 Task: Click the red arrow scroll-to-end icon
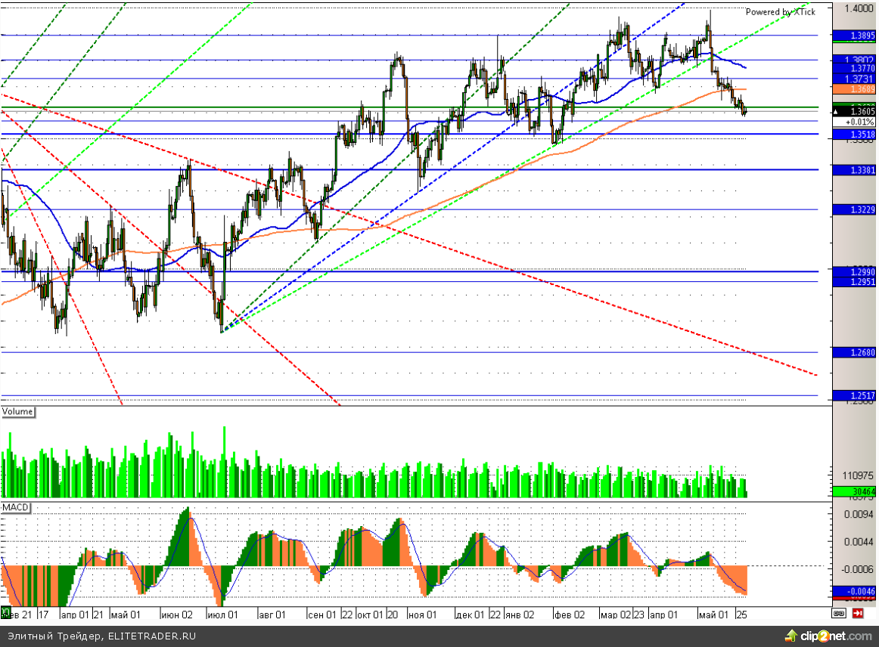tap(858, 614)
